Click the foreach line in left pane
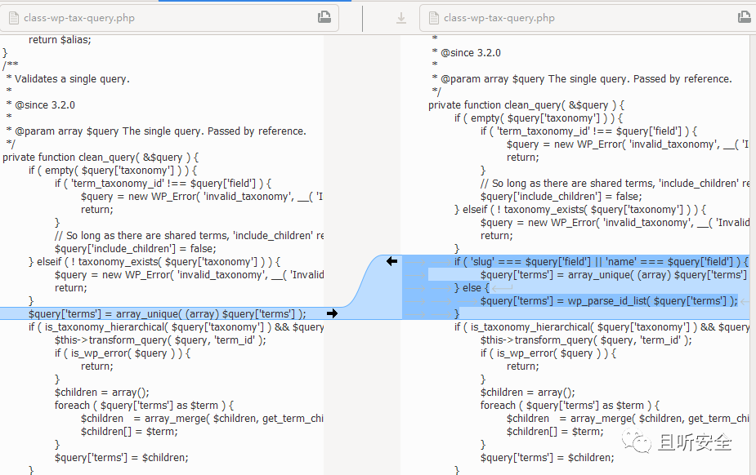The image size is (756, 475). (144, 405)
